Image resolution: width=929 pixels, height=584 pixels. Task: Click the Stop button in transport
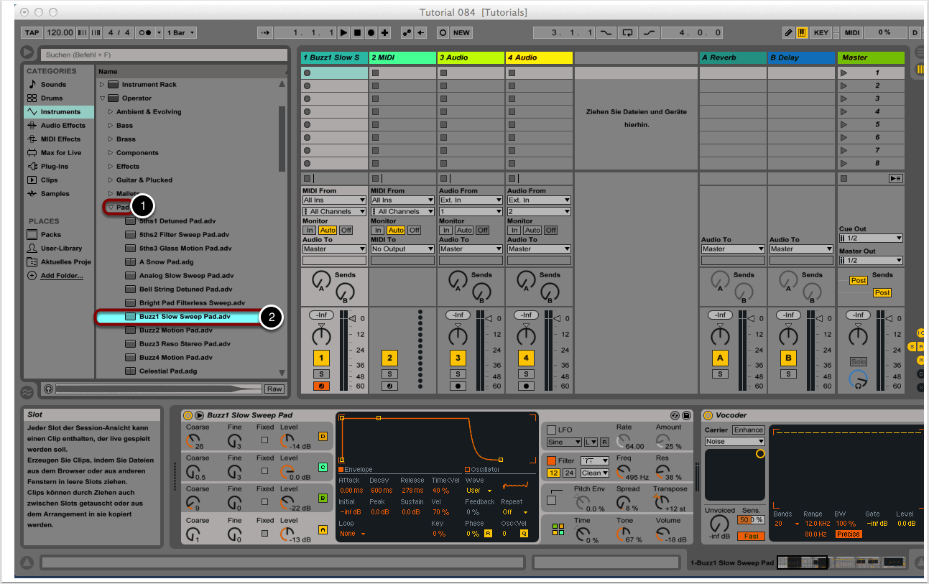point(357,32)
